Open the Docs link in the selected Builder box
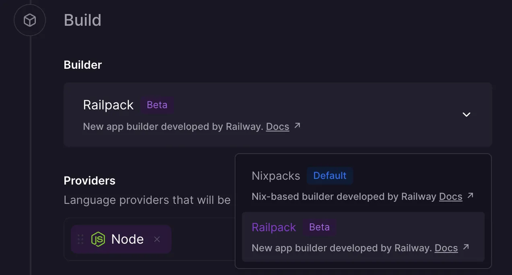Image resolution: width=512 pixels, height=275 pixels. pyautogui.click(x=277, y=127)
